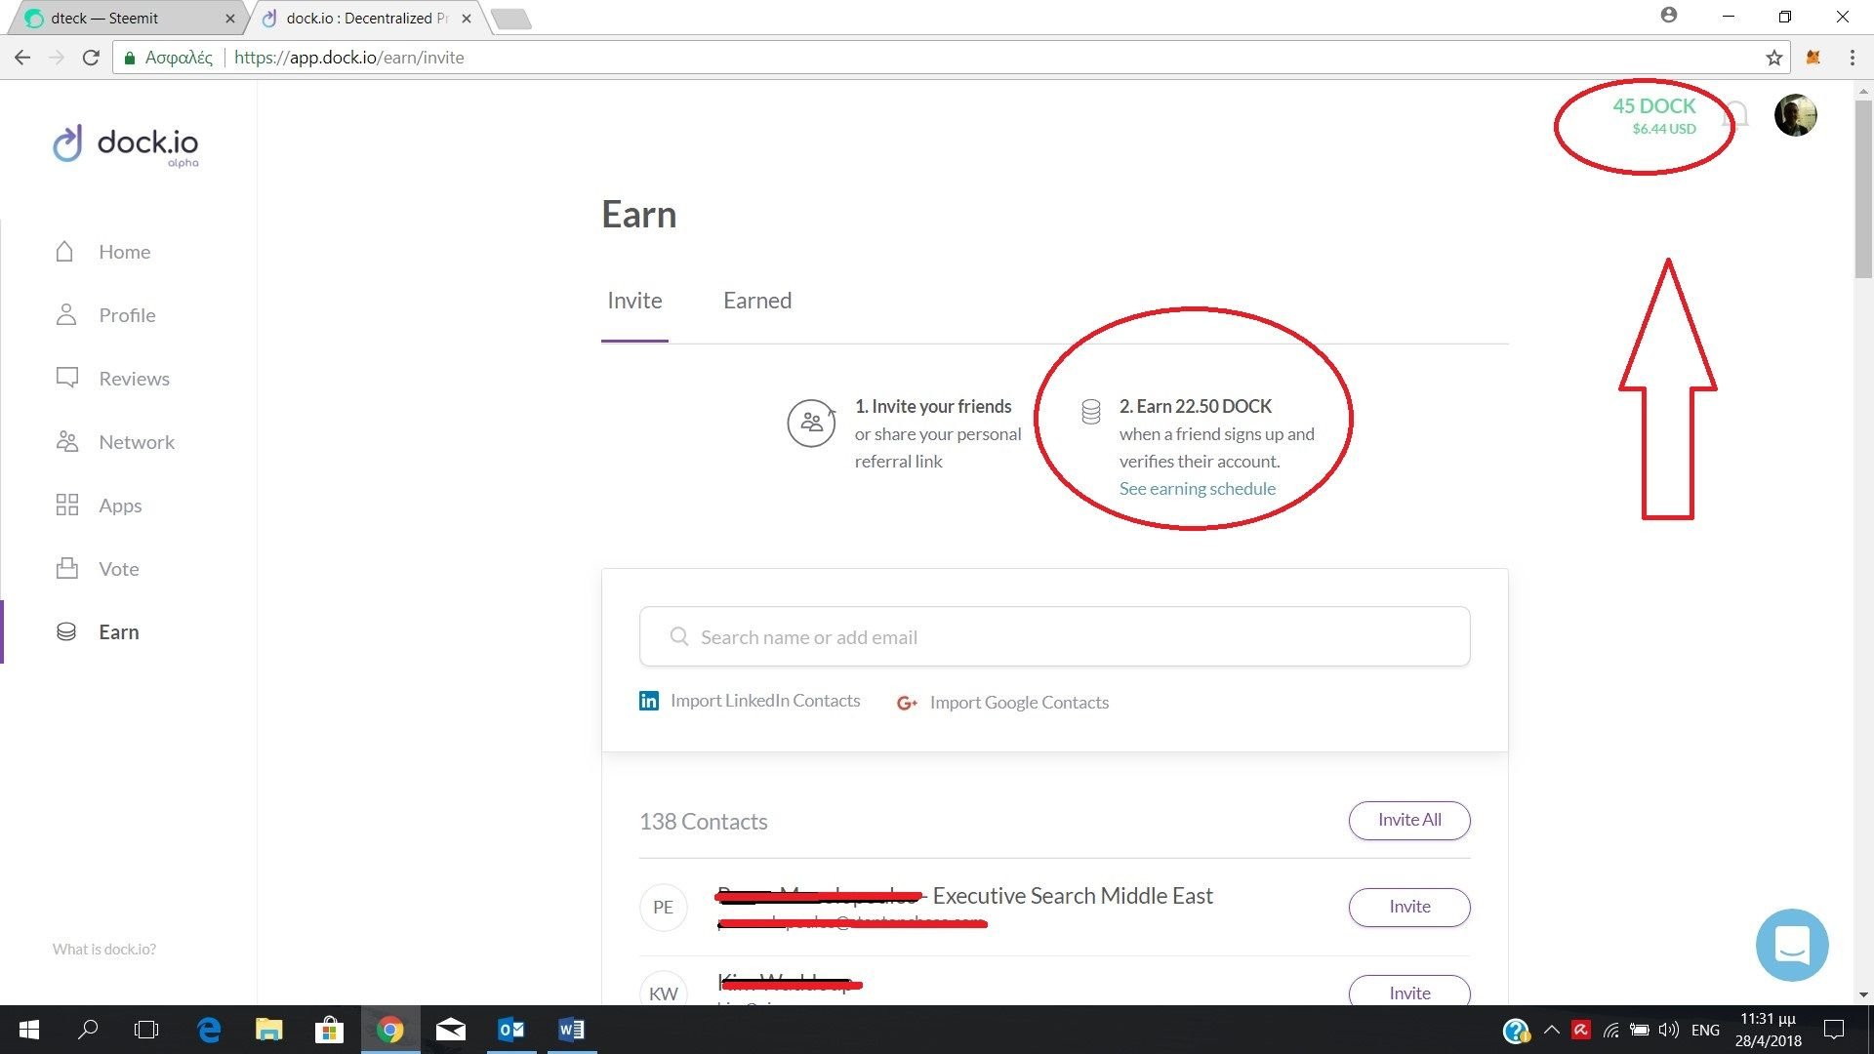Click the Google Plus import icon
Screen dimensions: 1874x1054
[x=907, y=703]
